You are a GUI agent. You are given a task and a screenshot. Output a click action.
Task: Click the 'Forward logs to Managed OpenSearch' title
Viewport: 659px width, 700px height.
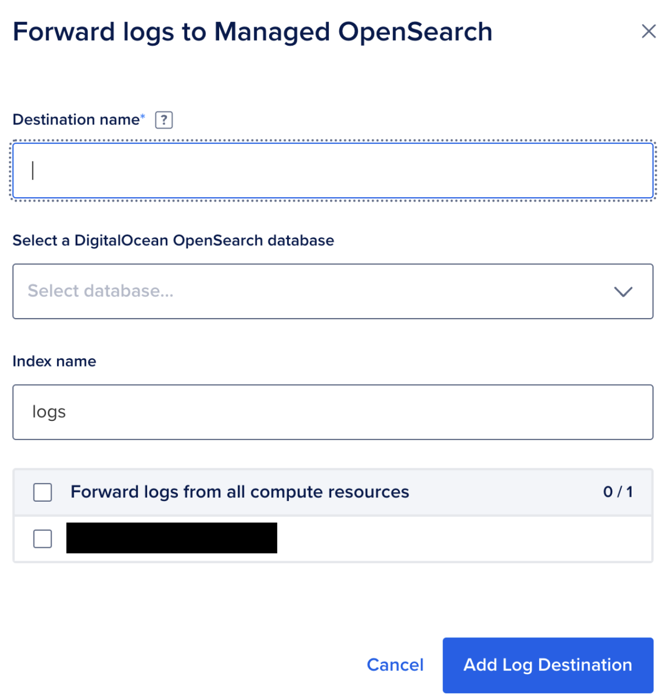pyautogui.click(x=253, y=32)
